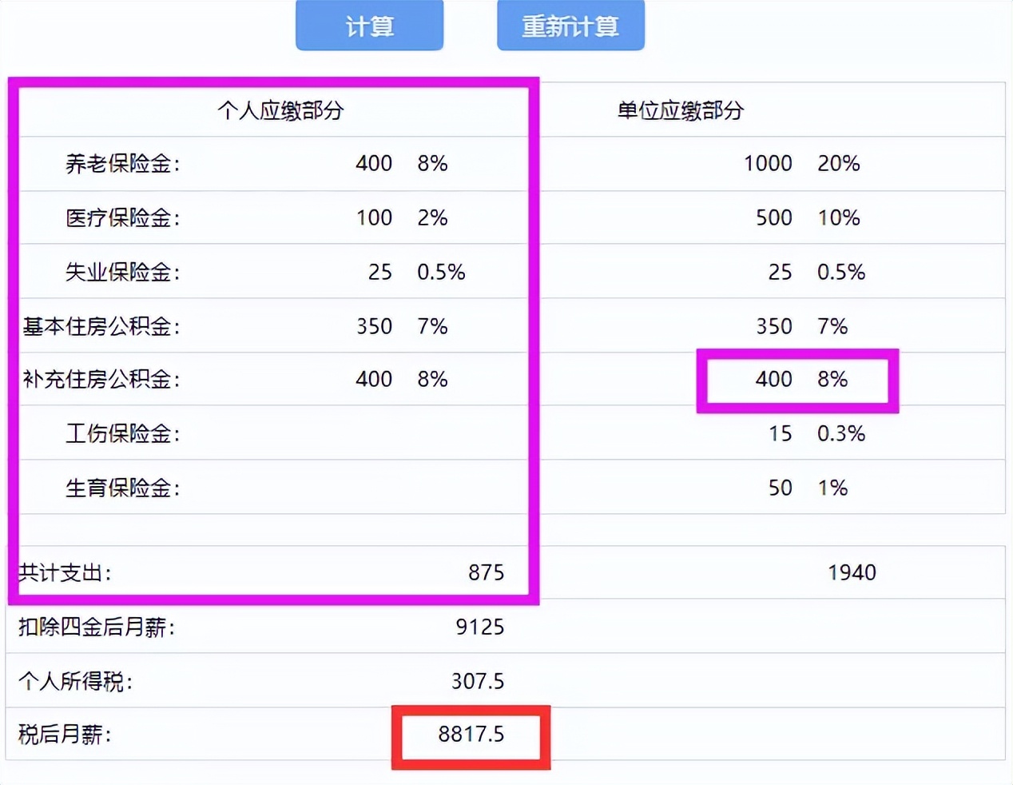
Task: Click the personal medical insurance value 100
Action: pos(374,217)
